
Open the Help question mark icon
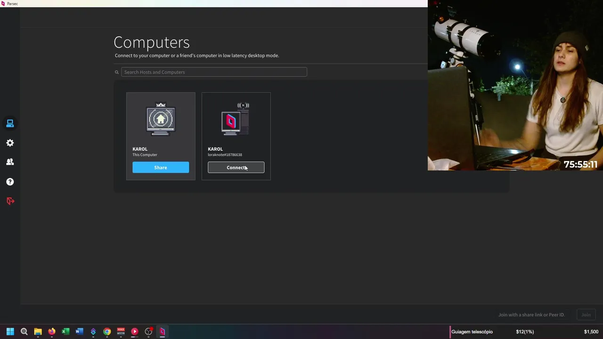click(x=10, y=182)
